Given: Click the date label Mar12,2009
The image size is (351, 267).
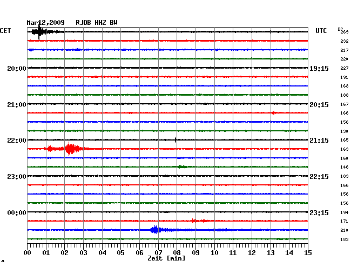Looking at the screenshot, I should pyautogui.click(x=46, y=23).
